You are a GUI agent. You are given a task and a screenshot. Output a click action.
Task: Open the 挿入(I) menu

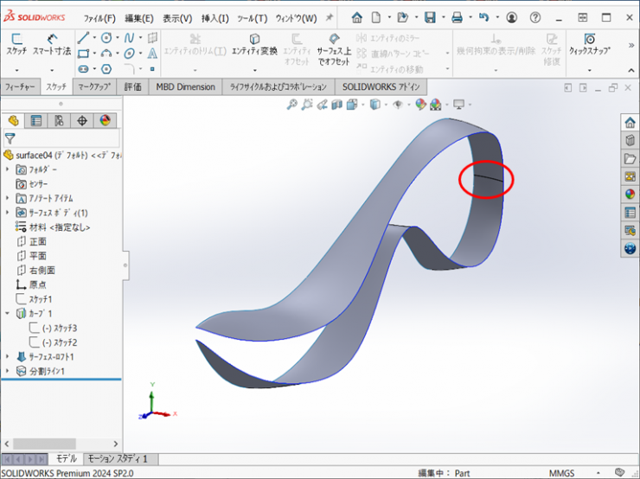pos(214,18)
